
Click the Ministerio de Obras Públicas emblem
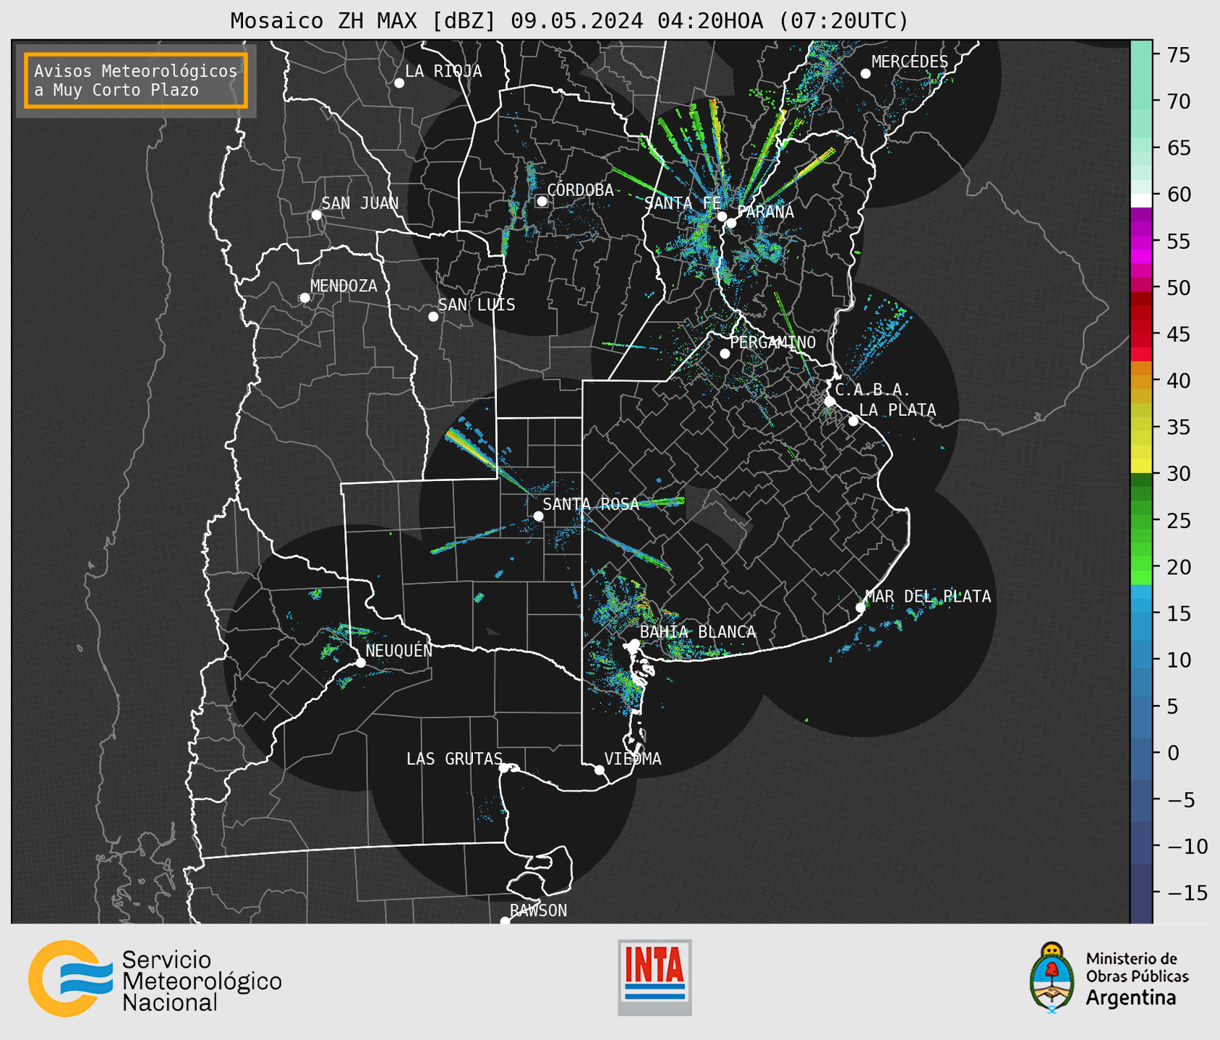point(1052,978)
